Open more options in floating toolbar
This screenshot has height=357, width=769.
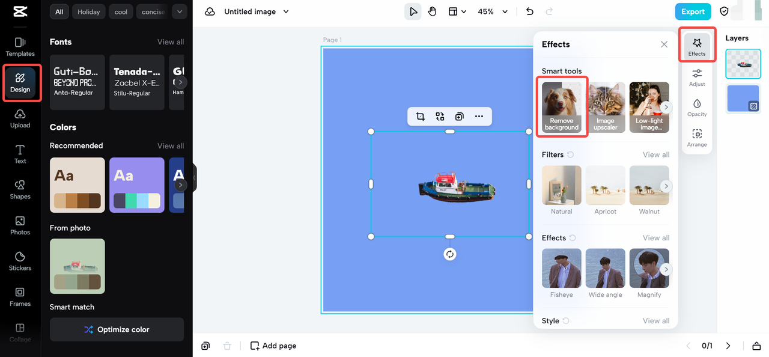[479, 117]
